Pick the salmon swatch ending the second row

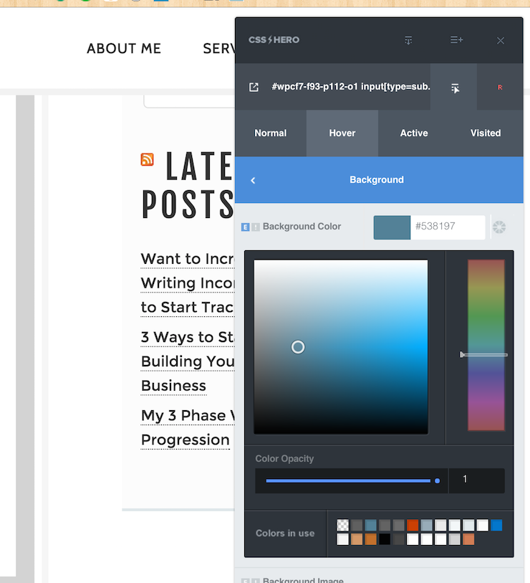(468, 539)
